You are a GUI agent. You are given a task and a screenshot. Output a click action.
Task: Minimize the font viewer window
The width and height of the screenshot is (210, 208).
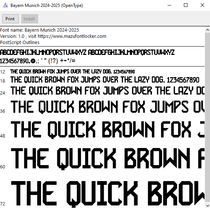pyautogui.click(x=169, y=5)
